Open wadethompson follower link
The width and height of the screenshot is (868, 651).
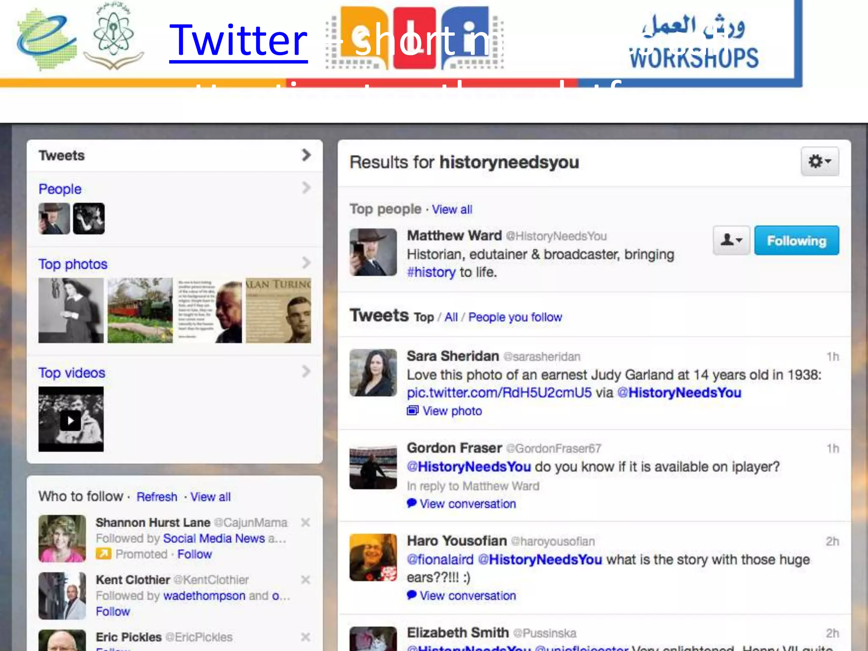[204, 596]
